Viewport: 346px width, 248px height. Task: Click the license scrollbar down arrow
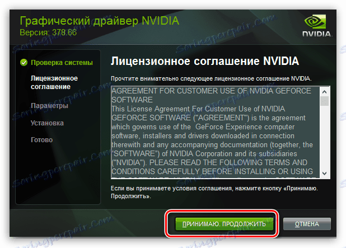click(x=324, y=174)
